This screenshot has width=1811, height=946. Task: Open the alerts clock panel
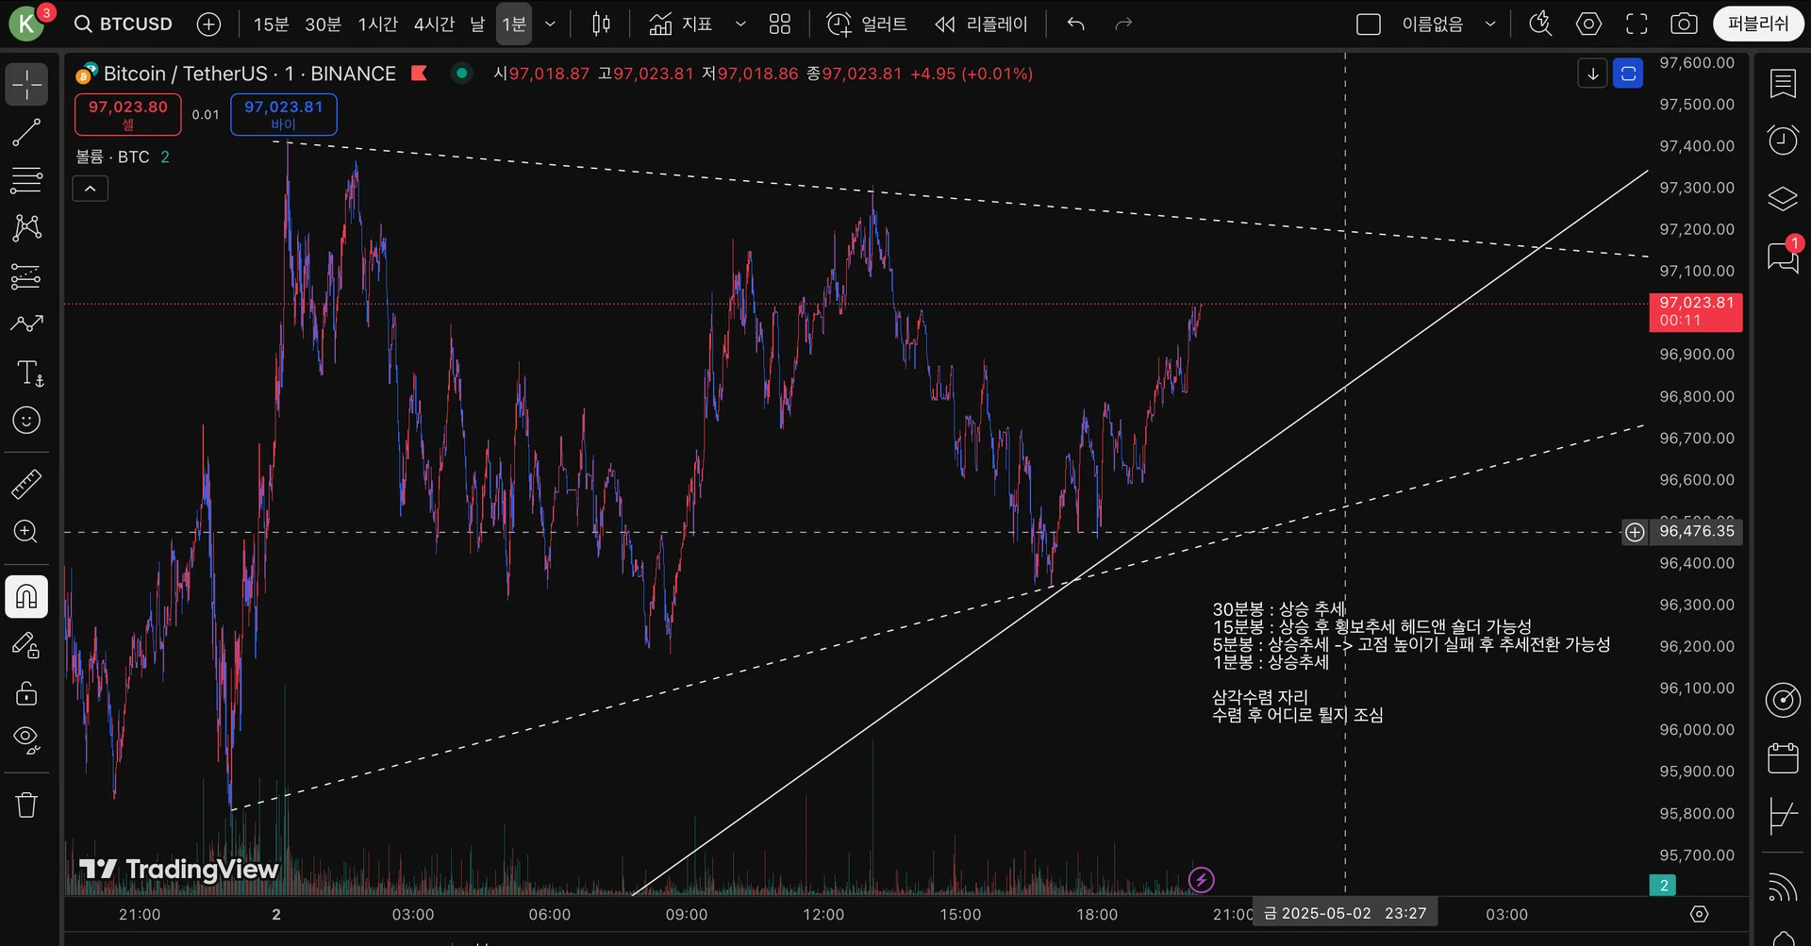pos(1783,141)
